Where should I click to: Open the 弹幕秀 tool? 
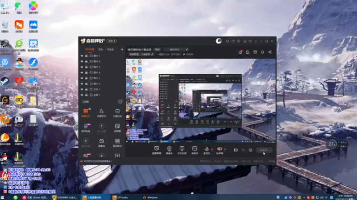[102, 143]
